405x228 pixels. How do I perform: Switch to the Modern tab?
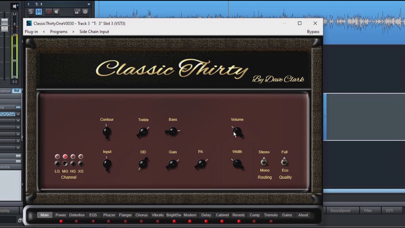click(x=190, y=215)
